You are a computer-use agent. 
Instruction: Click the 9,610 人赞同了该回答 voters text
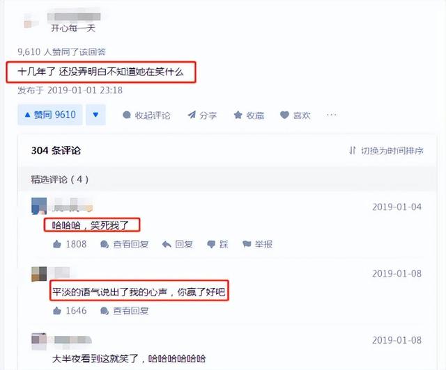coord(61,52)
